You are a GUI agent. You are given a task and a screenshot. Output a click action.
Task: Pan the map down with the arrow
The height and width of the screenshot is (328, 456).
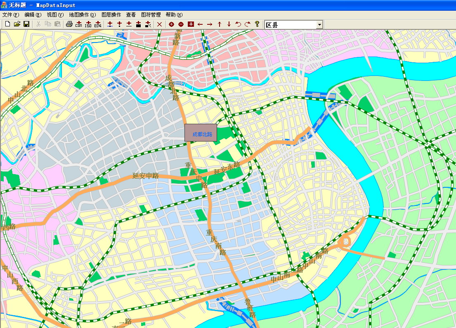coord(229,24)
